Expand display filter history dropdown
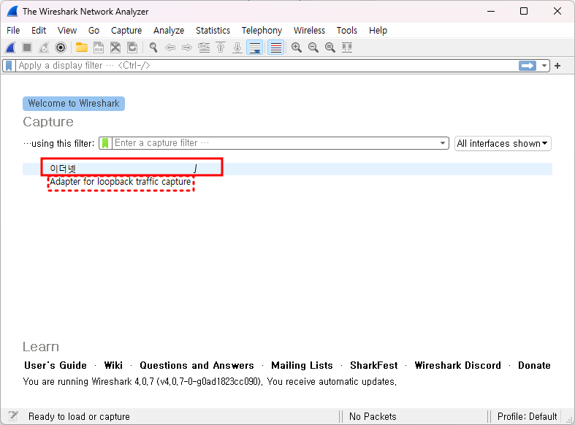The image size is (575, 425). pyautogui.click(x=544, y=66)
